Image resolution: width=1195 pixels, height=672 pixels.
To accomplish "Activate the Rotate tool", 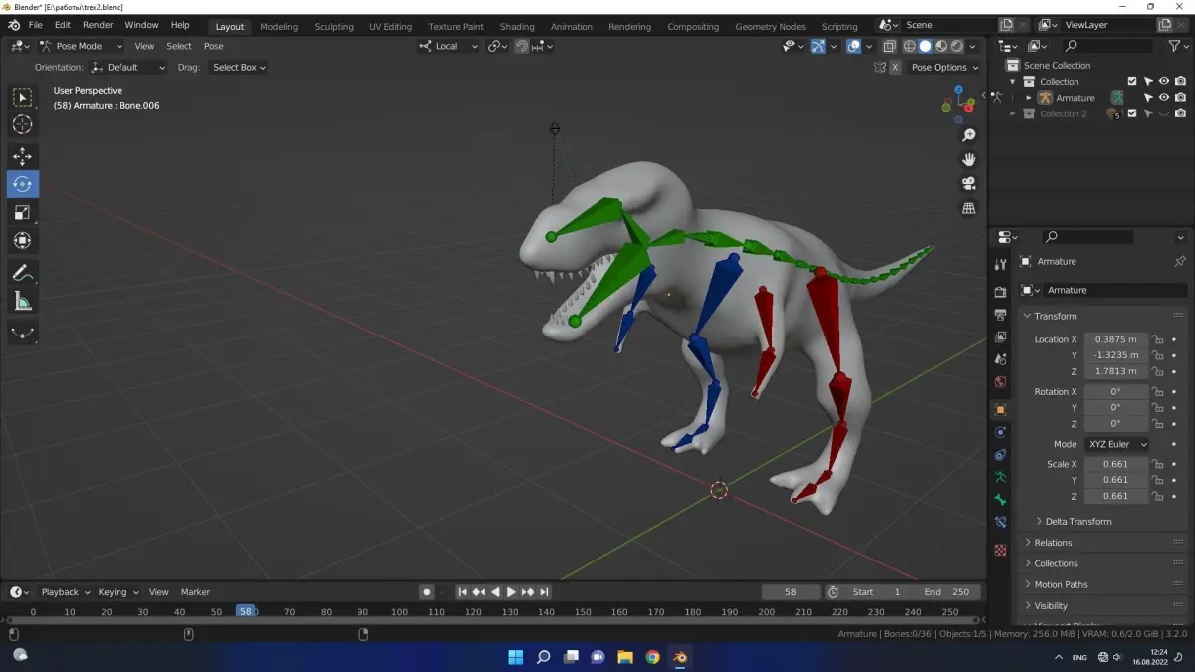I will pos(22,184).
